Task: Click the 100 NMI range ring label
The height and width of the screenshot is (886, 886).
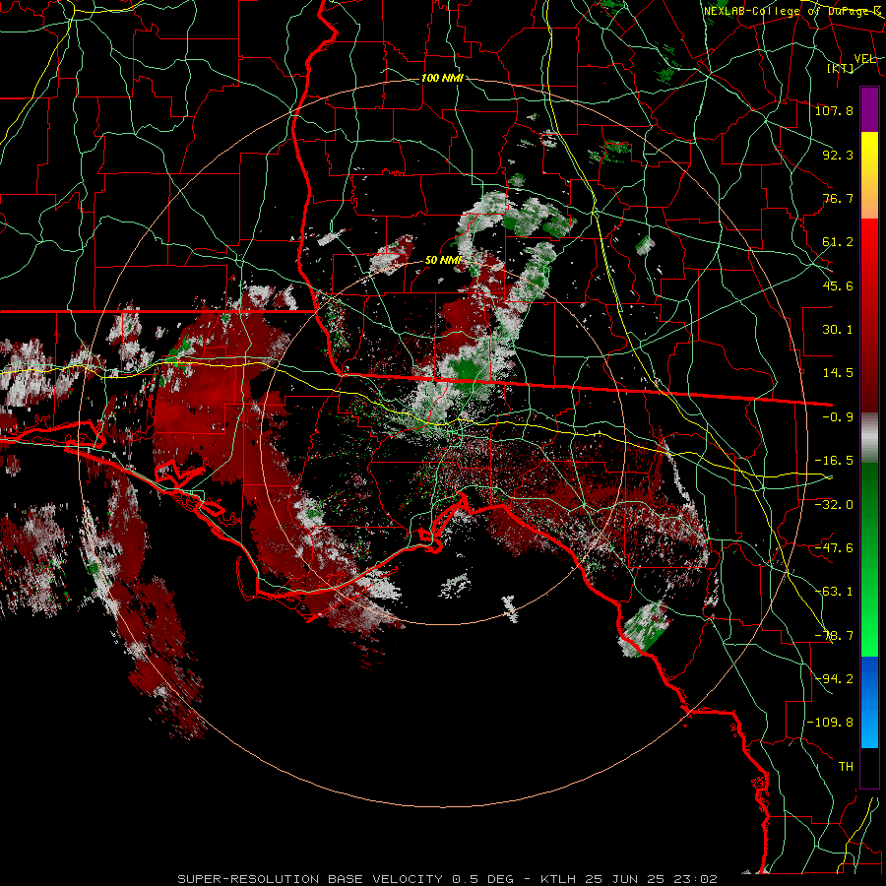Action: [x=442, y=78]
